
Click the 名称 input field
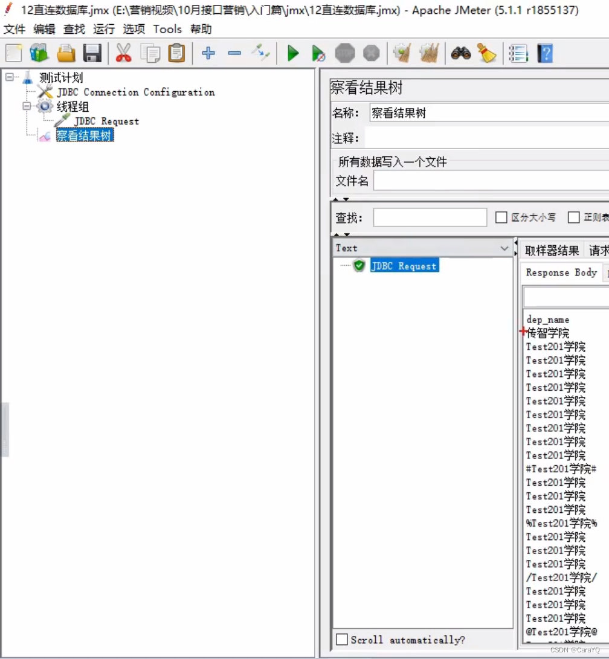pos(489,112)
